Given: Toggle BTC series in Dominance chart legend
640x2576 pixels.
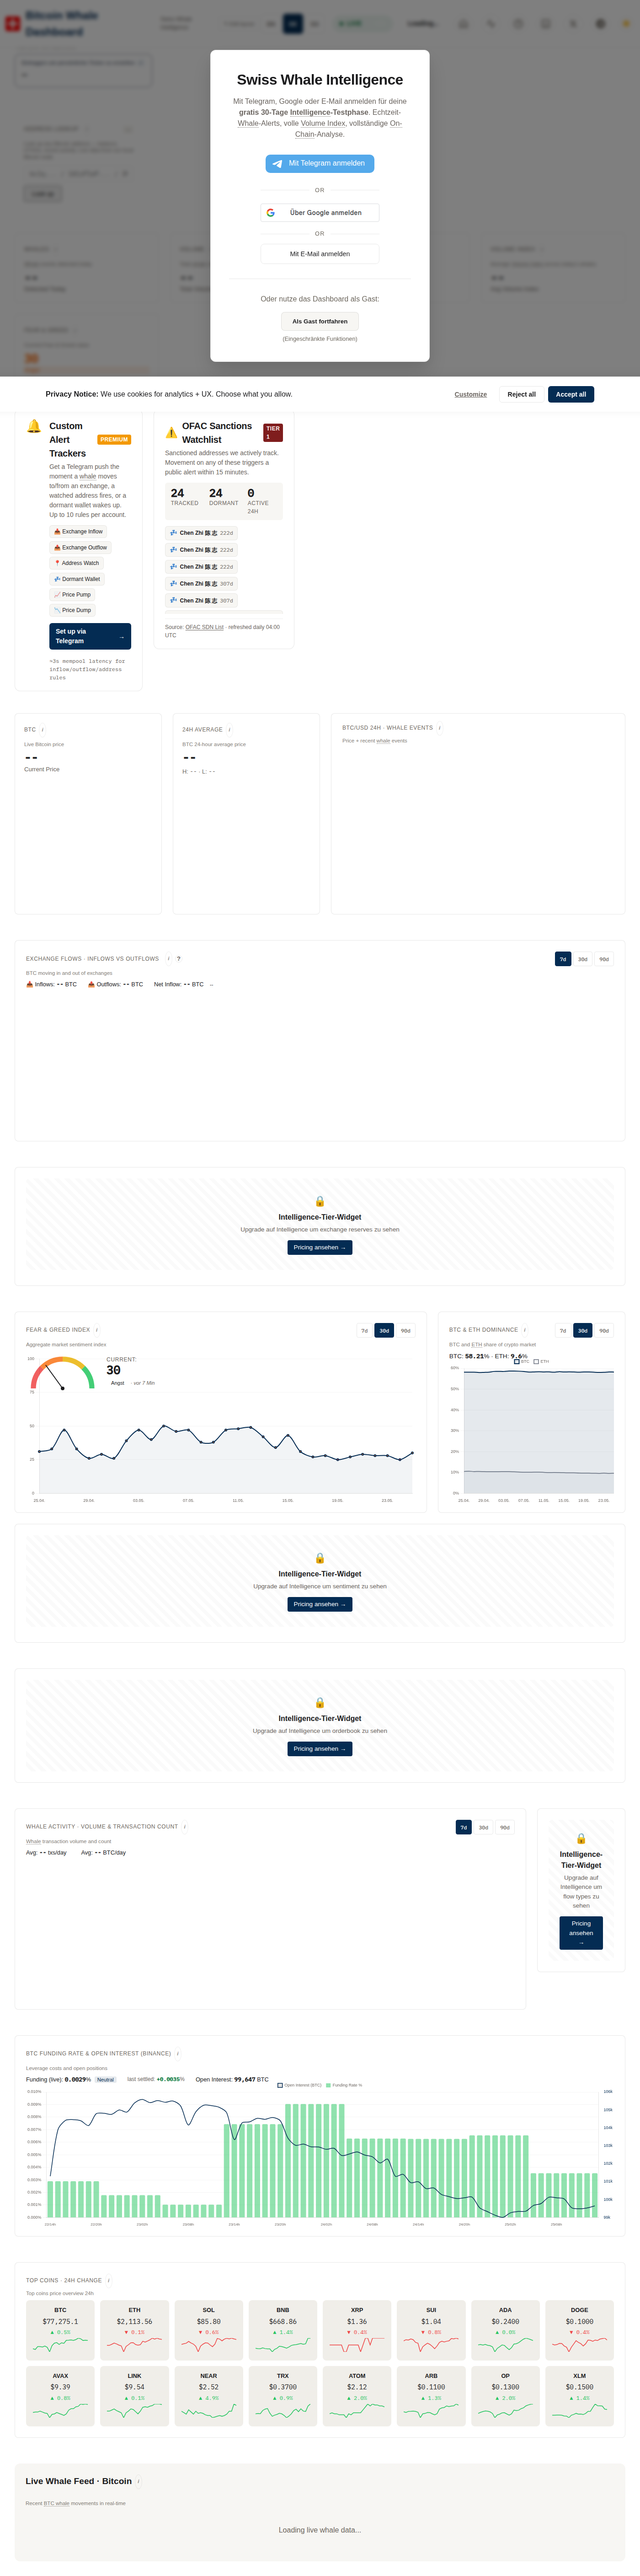Looking at the screenshot, I should pyautogui.click(x=521, y=1362).
